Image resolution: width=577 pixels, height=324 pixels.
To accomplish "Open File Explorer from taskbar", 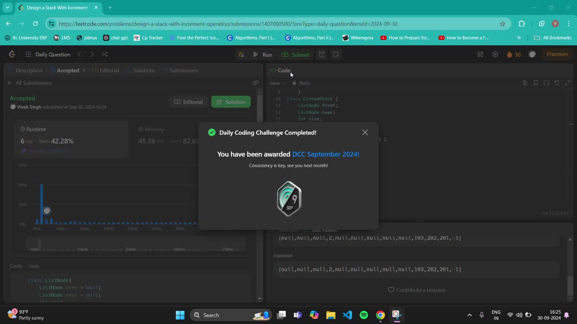I will [x=330, y=315].
